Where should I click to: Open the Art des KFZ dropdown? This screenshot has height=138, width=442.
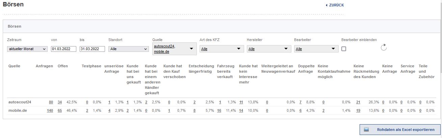click(222, 49)
